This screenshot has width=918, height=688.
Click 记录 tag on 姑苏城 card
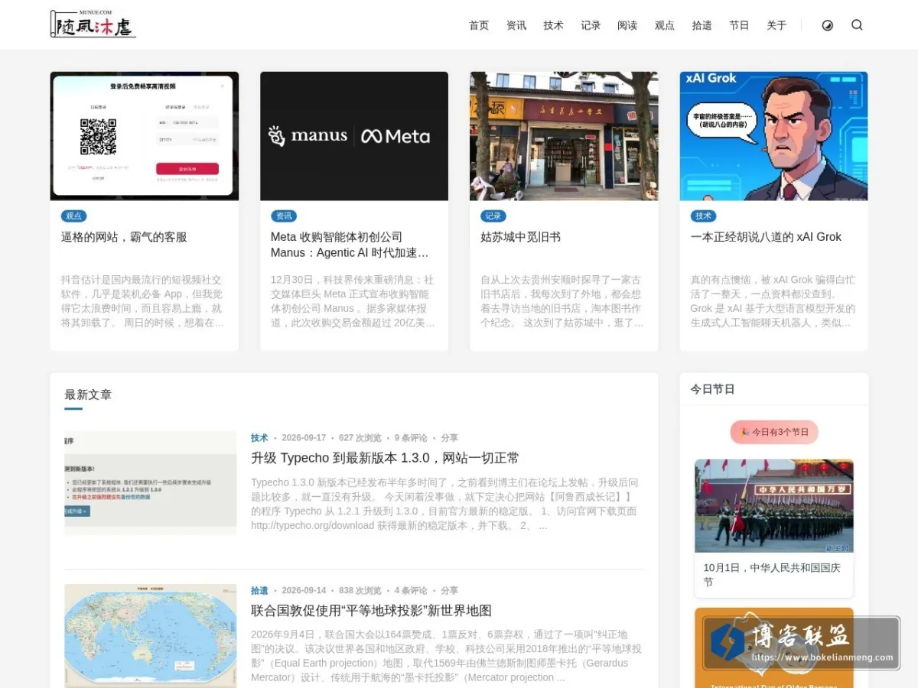(x=493, y=216)
